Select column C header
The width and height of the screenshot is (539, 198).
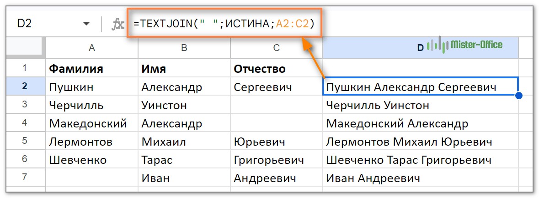coord(277,48)
